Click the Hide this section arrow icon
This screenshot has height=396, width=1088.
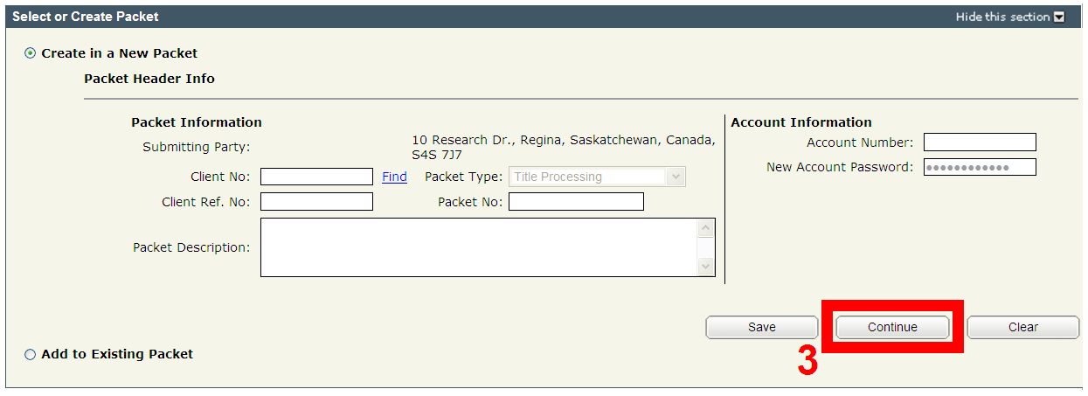click(x=1059, y=17)
